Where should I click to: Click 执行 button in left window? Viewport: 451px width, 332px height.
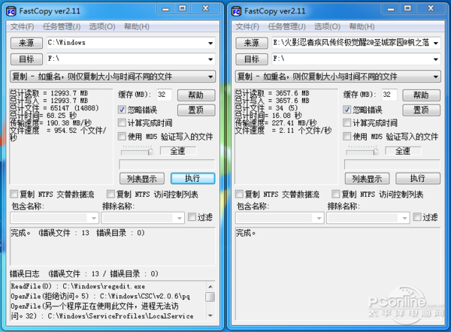pos(192,179)
